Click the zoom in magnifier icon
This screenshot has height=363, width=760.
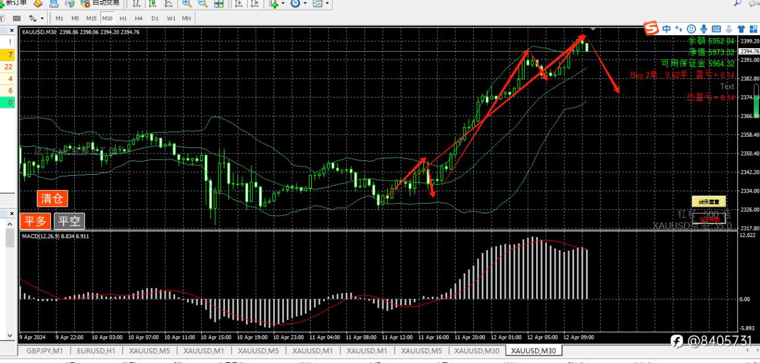pos(186,4)
